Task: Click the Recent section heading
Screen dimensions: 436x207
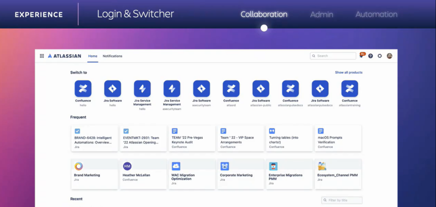Action: [x=76, y=199]
